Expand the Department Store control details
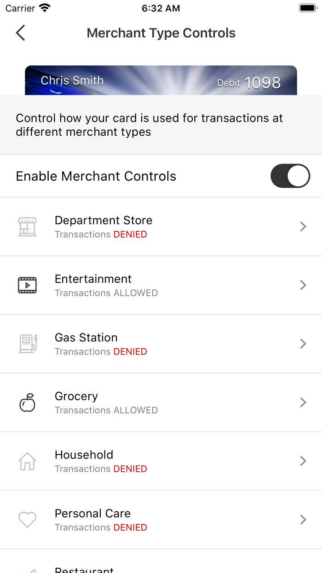This screenshot has width=322, height=573. (x=303, y=226)
